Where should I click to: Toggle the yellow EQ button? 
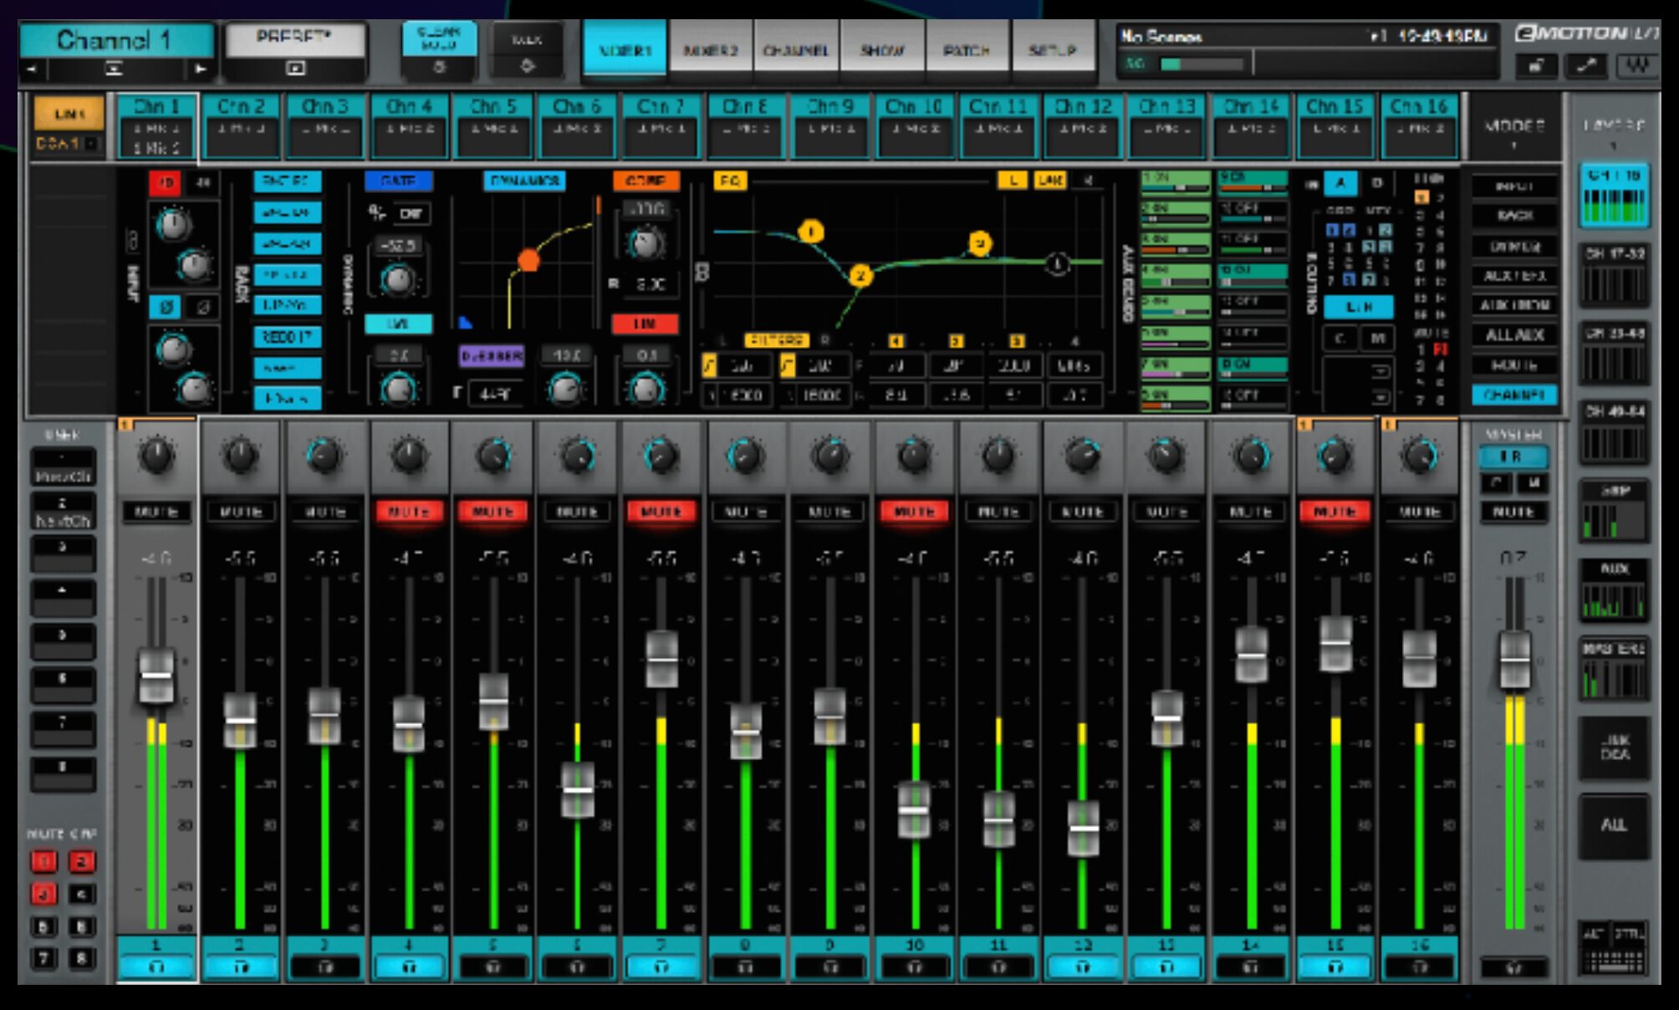[x=729, y=181]
